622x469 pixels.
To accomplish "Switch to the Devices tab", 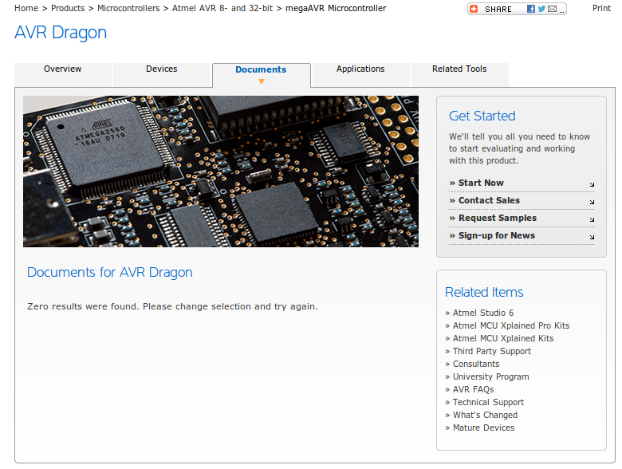I will (161, 74).
